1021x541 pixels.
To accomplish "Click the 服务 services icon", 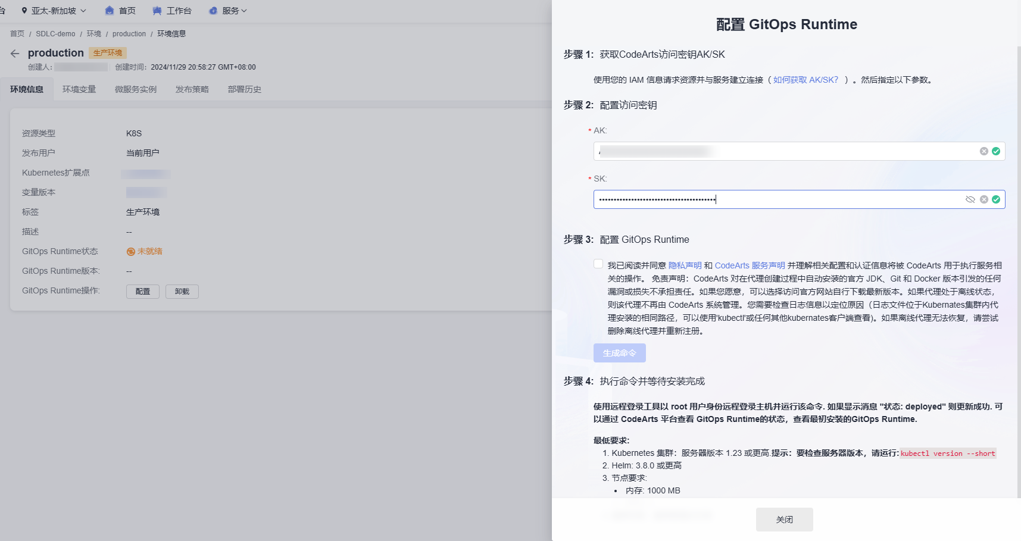I will pyautogui.click(x=213, y=11).
